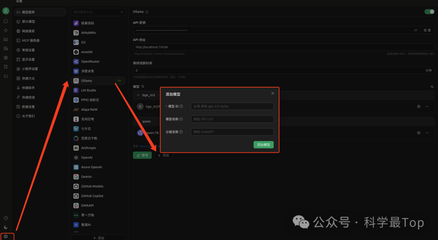The image size is (438, 240).
Task: Confirm with the green 添加模型 button
Action: 264,145
